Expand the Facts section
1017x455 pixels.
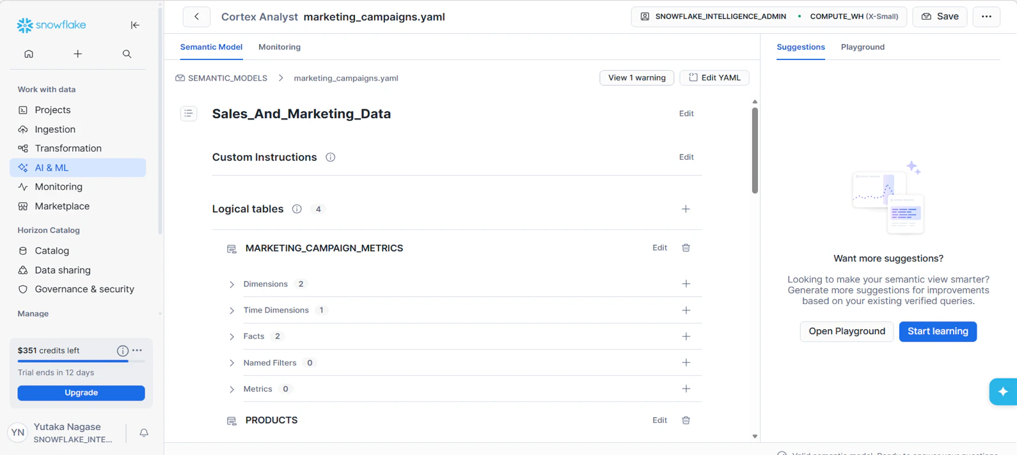point(232,337)
